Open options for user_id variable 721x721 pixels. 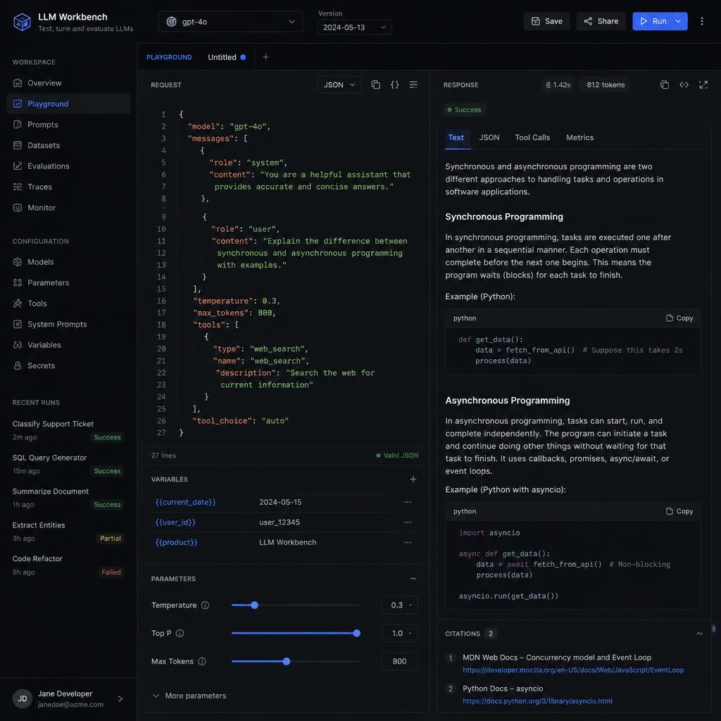[408, 522]
